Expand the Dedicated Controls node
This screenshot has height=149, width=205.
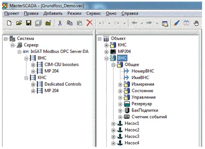pyautogui.click(x=33, y=85)
